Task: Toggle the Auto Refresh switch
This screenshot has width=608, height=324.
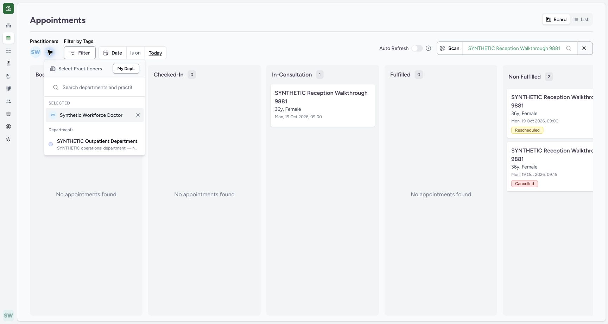Action: (x=417, y=48)
